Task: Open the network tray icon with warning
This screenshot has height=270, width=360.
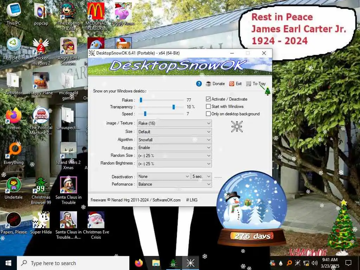Action: pos(306,263)
